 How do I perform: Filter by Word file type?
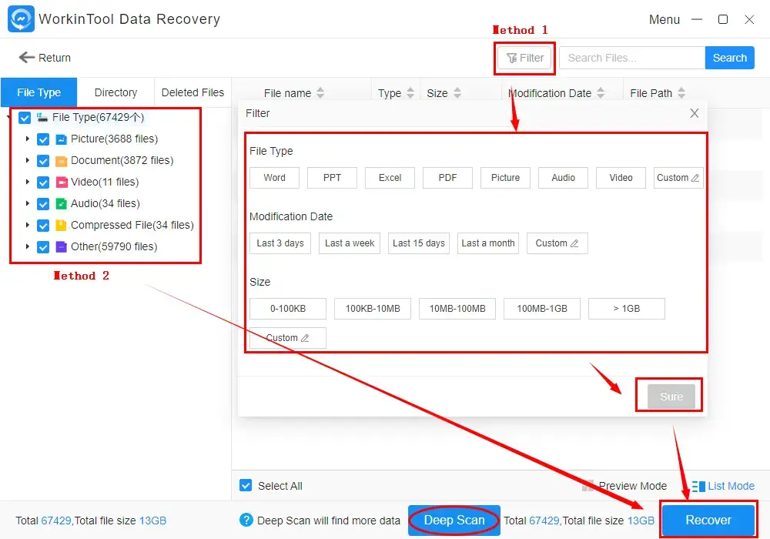click(275, 178)
